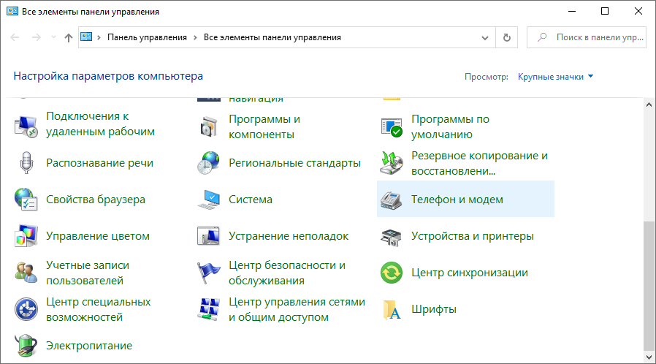Select Все элементы панели управления breadcrumb
The width and height of the screenshot is (656, 364).
click(272, 37)
